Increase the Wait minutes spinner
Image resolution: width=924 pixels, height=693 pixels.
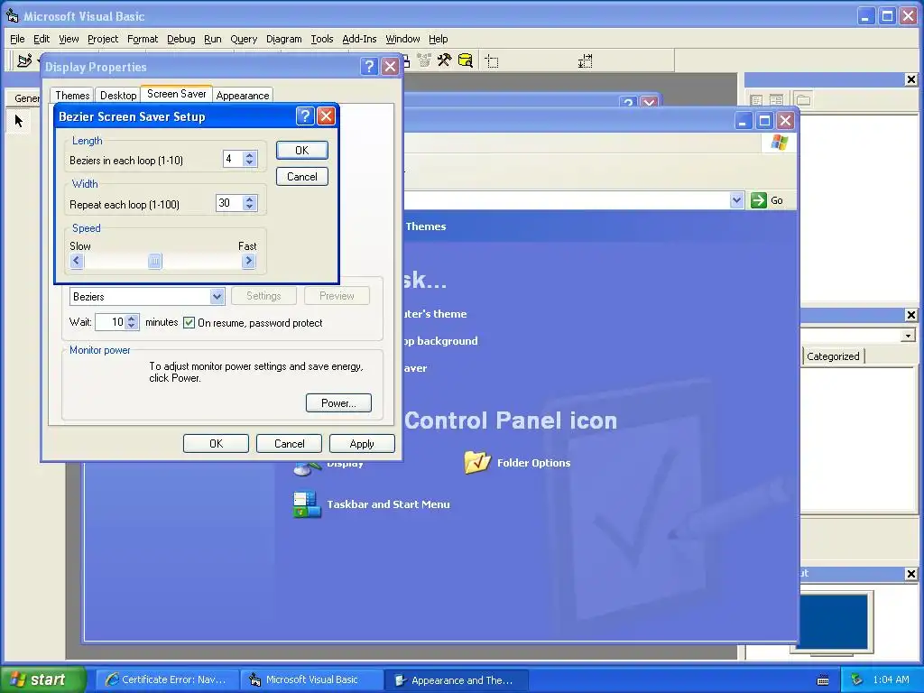(x=132, y=319)
